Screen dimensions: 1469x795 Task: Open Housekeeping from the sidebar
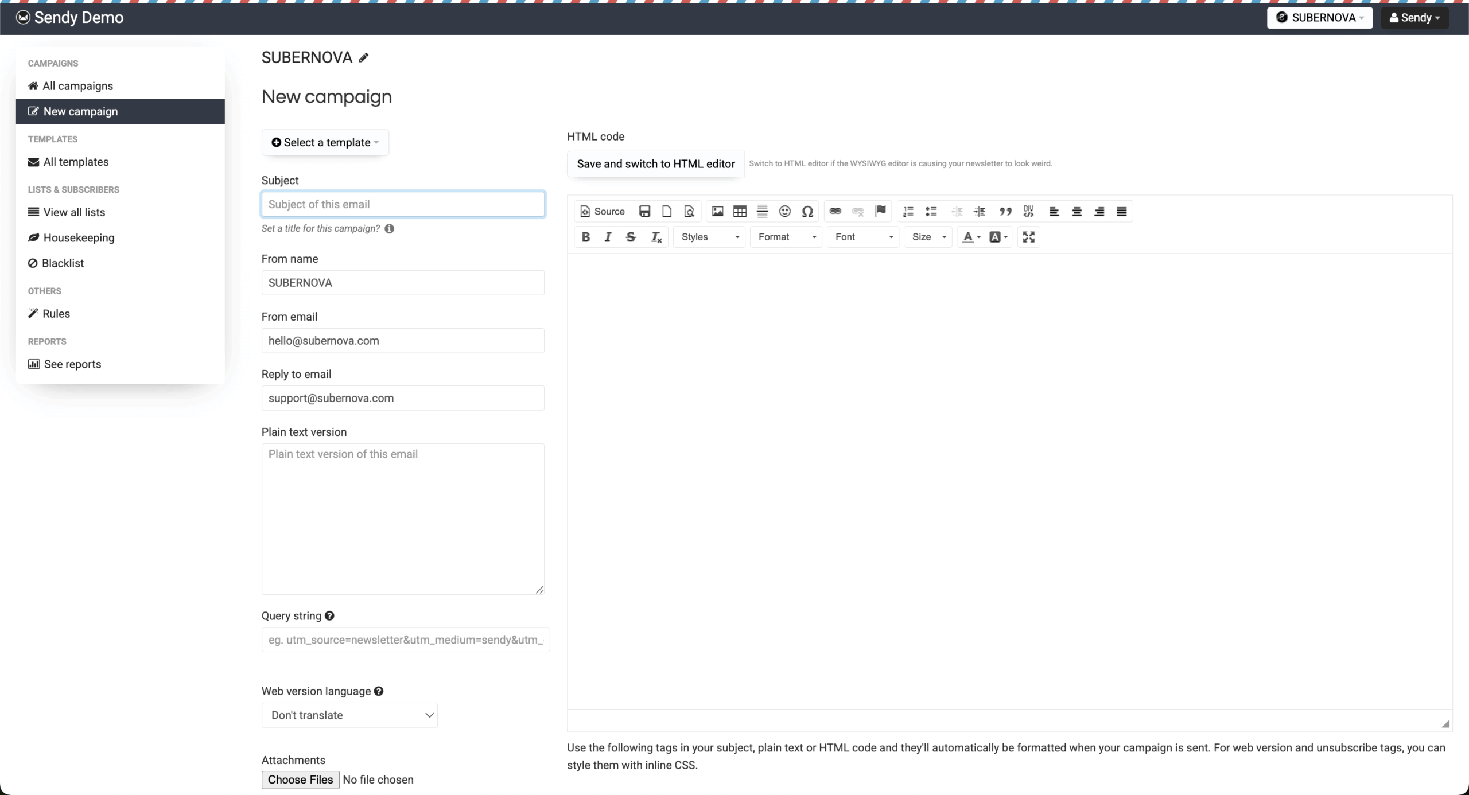[79, 237]
